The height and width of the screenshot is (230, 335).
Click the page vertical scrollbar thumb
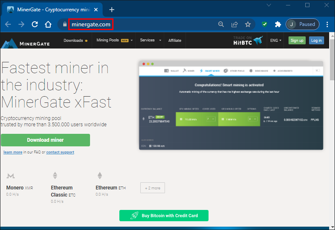pyautogui.click(x=332, y=59)
